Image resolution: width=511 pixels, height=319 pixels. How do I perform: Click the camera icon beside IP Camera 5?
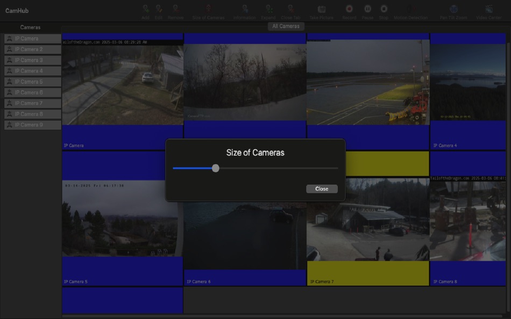(x=10, y=82)
